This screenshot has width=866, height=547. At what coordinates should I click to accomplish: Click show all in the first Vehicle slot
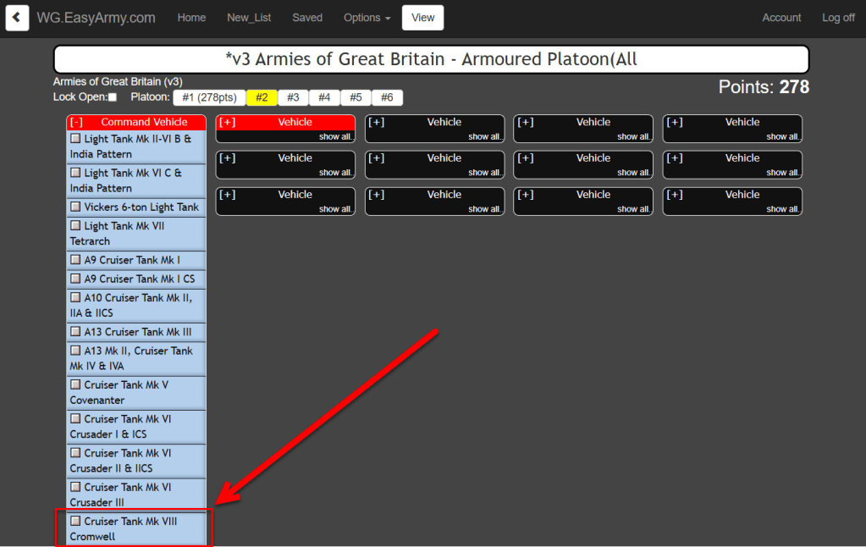click(335, 136)
